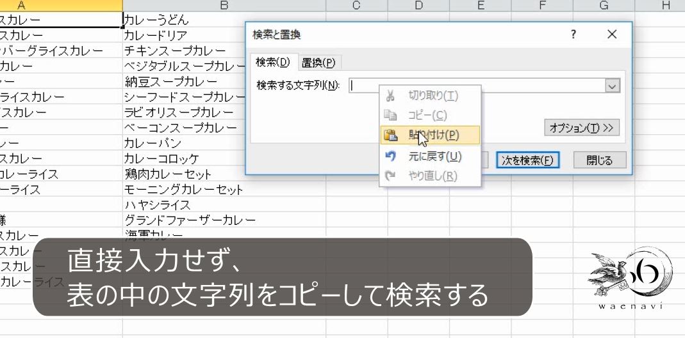Click the redo arrow icon
This screenshot has height=338, width=685.
(390, 176)
